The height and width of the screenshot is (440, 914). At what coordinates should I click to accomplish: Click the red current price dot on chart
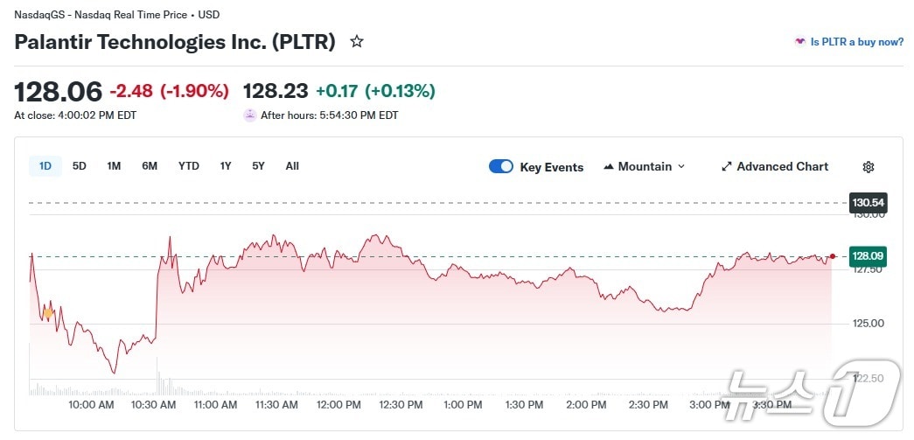(833, 256)
